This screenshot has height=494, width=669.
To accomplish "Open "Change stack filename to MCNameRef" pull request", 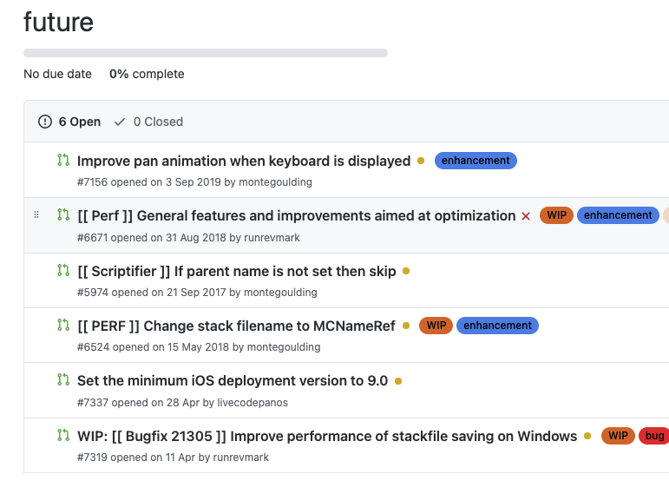I will (236, 326).
